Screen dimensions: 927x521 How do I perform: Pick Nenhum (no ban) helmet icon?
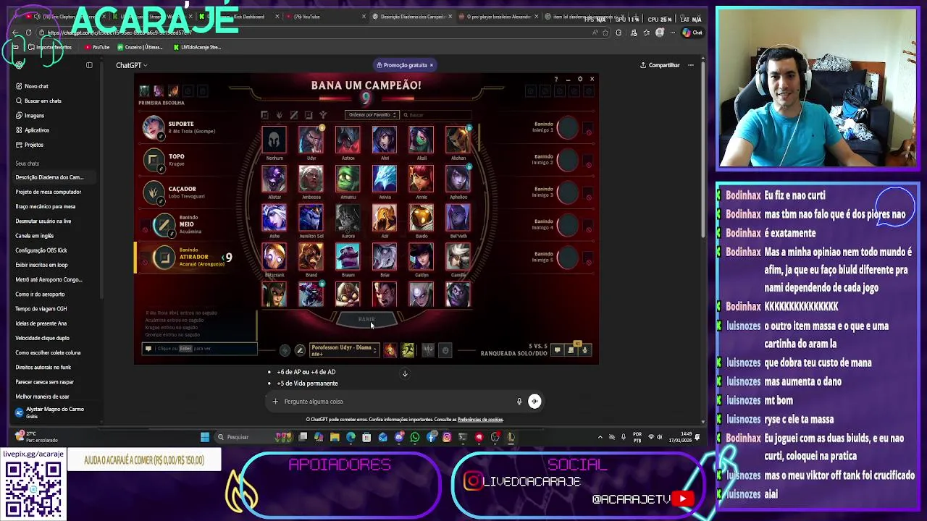274,140
